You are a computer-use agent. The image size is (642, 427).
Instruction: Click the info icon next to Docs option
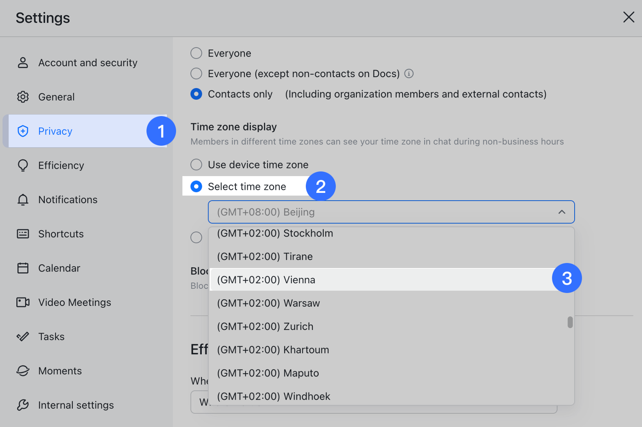[x=409, y=73]
